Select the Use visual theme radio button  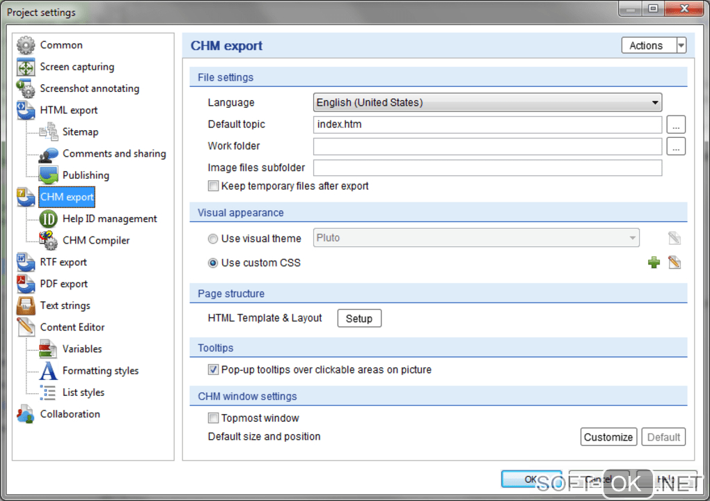pos(213,239)
